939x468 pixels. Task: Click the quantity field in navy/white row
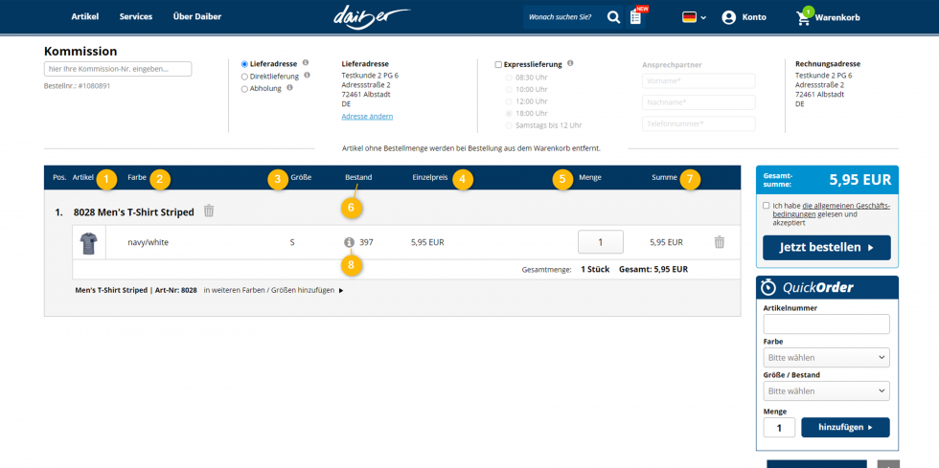[601, 242]
